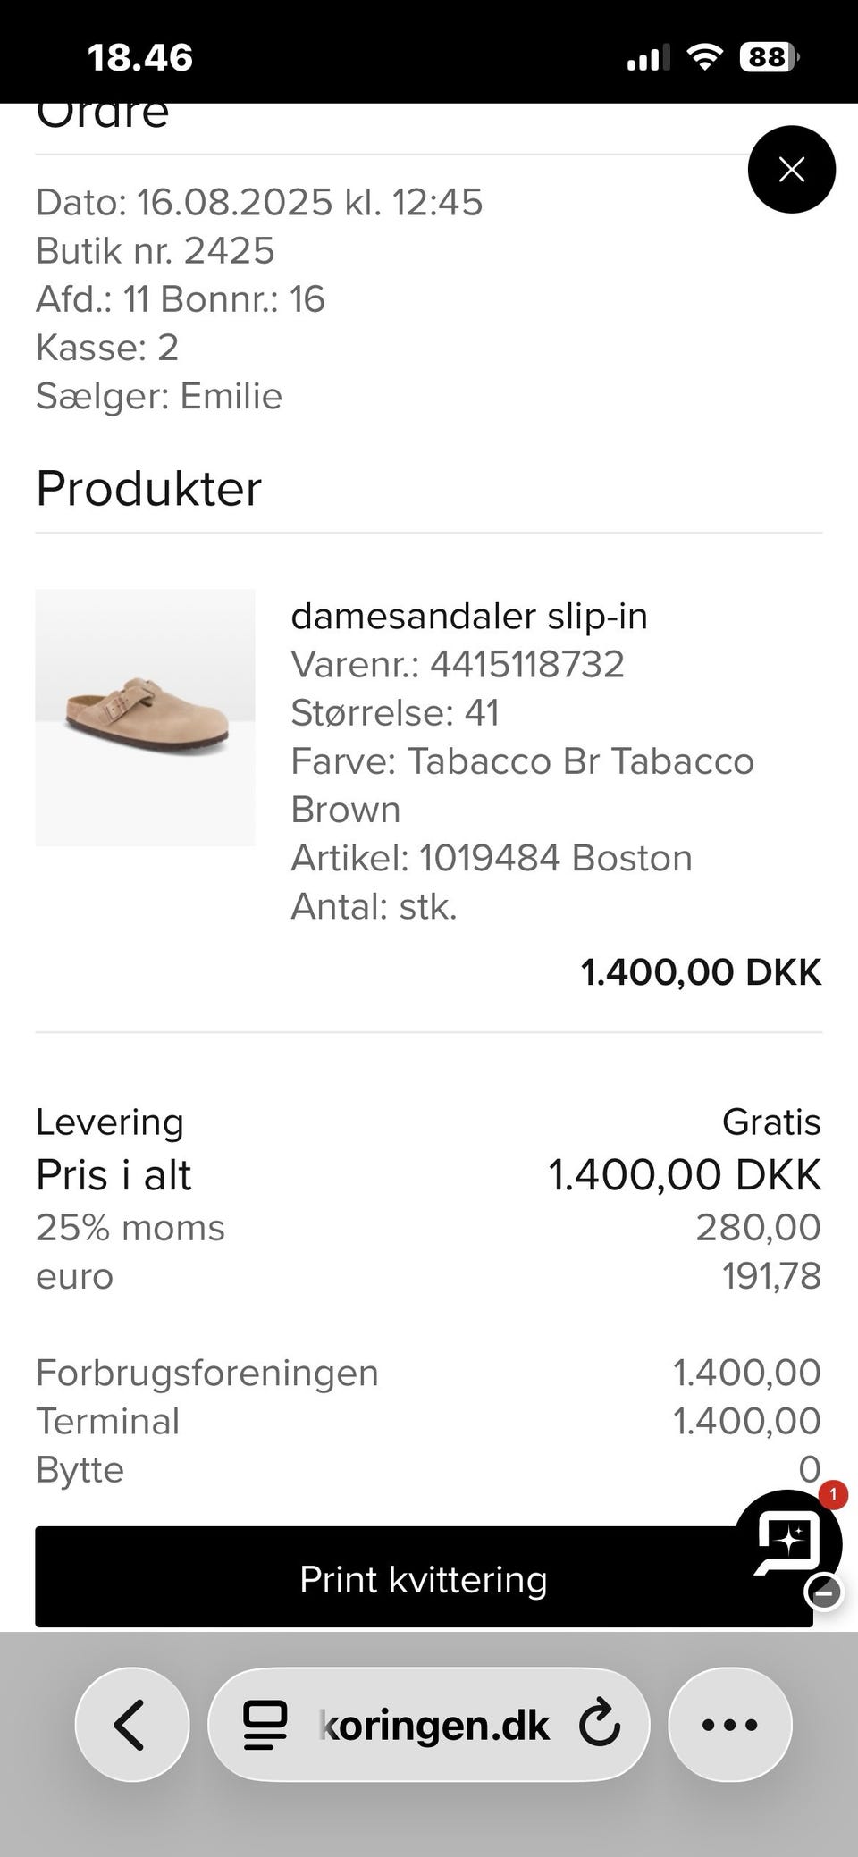858x1857 pixels.
Task: Tap the 18.46 clock in status bar
Action: click(140, 58)
